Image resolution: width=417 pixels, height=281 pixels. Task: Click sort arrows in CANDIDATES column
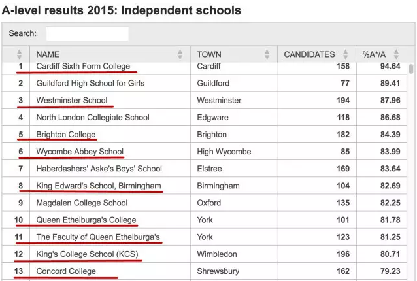pos(346,54)
